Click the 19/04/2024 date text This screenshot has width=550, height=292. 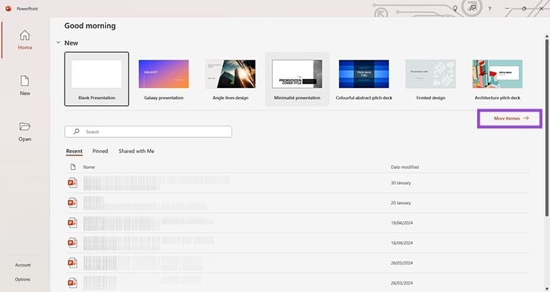pyautogui.click(x=401, y=223)
